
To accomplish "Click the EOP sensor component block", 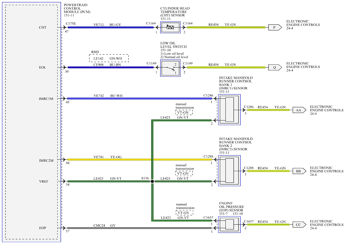I will pyautogui.click(x=229, y=224).
